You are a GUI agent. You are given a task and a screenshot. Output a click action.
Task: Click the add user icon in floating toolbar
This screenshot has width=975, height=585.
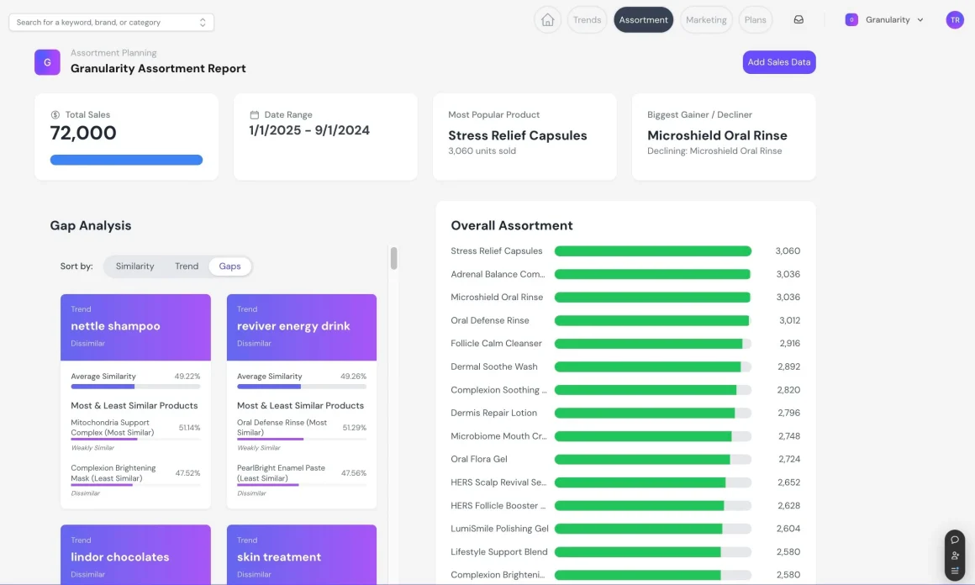point(955,556)
